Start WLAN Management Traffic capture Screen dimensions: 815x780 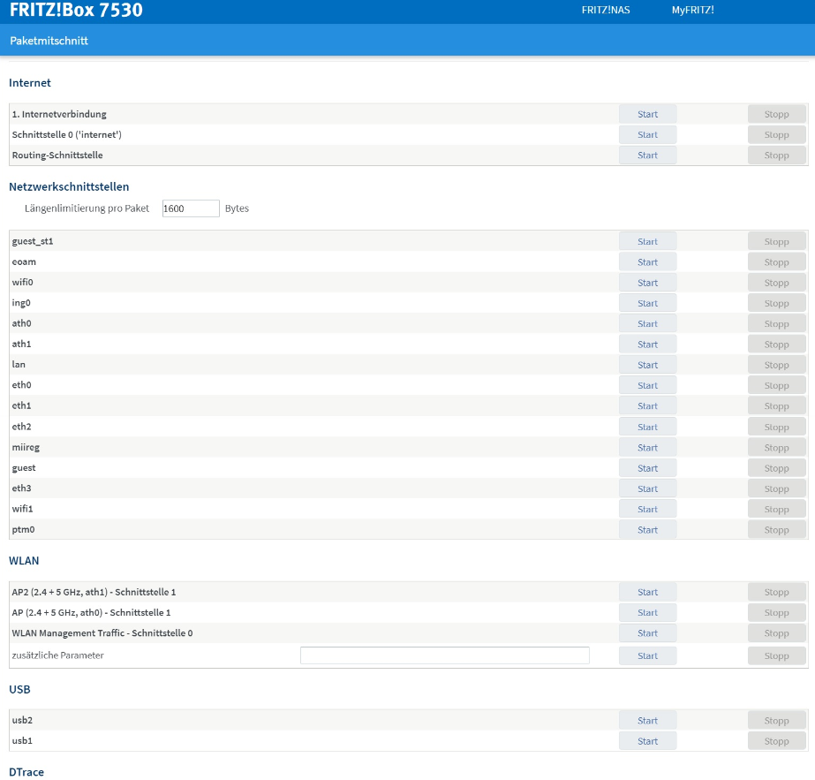coord(647,633)
